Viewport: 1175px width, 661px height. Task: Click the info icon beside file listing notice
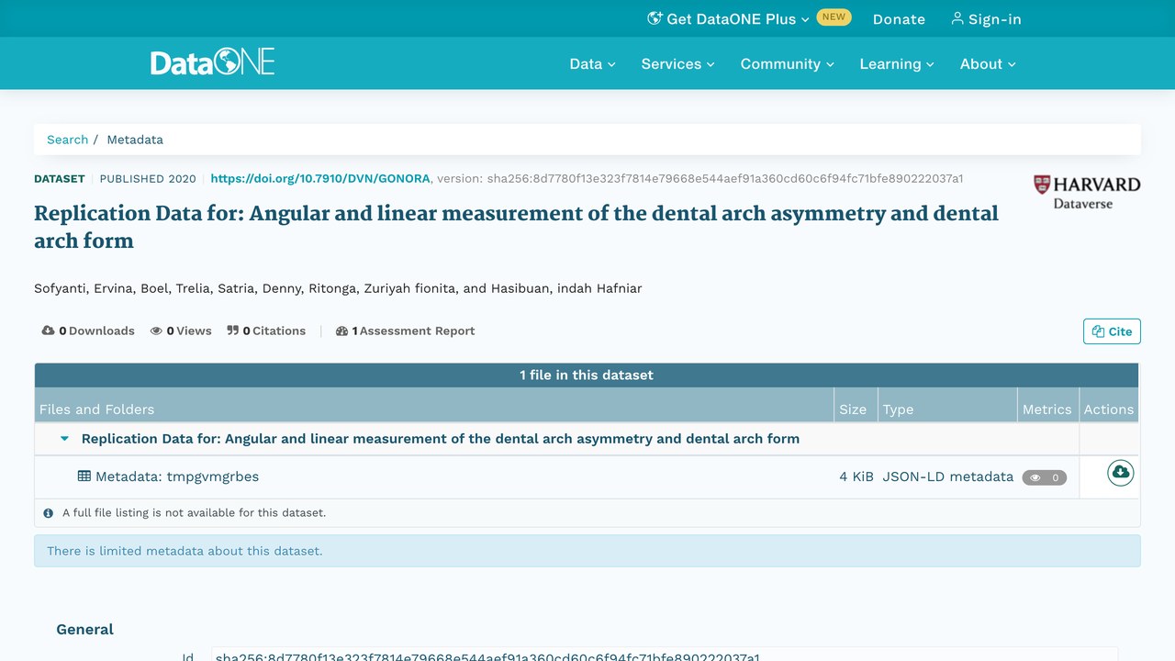[x=49, y=513]
